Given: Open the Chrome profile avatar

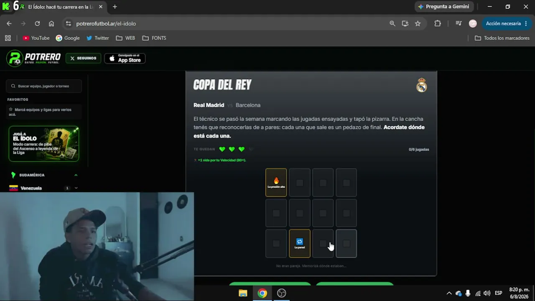Looking at the screenshot, I should tap(473, 23).
